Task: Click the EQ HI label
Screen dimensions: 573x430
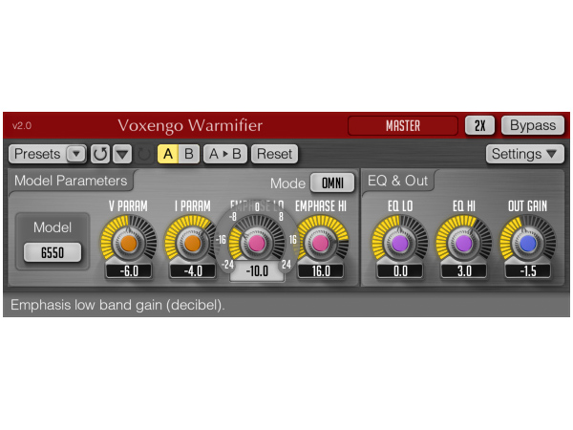Action: click(x=464, y=206)
